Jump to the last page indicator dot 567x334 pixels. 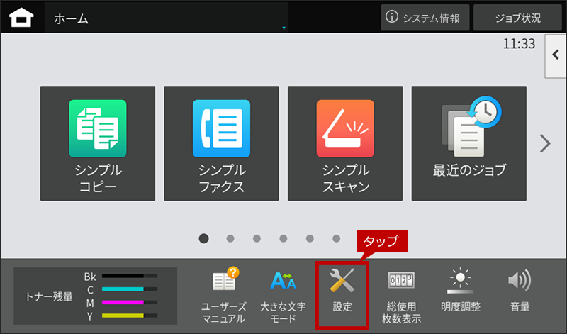click(337, 238)
